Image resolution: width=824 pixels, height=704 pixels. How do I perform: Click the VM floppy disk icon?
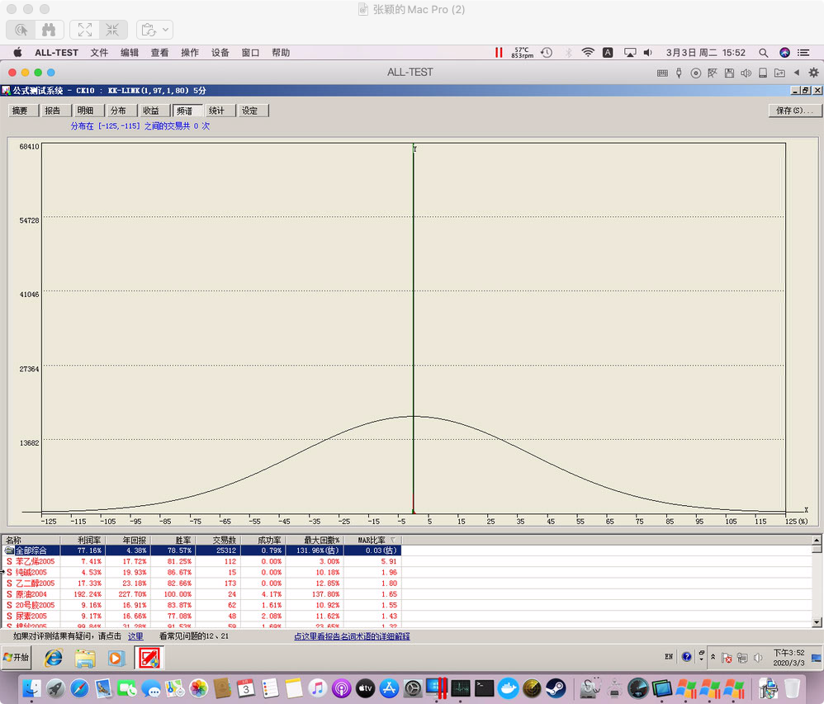point(729,73)
